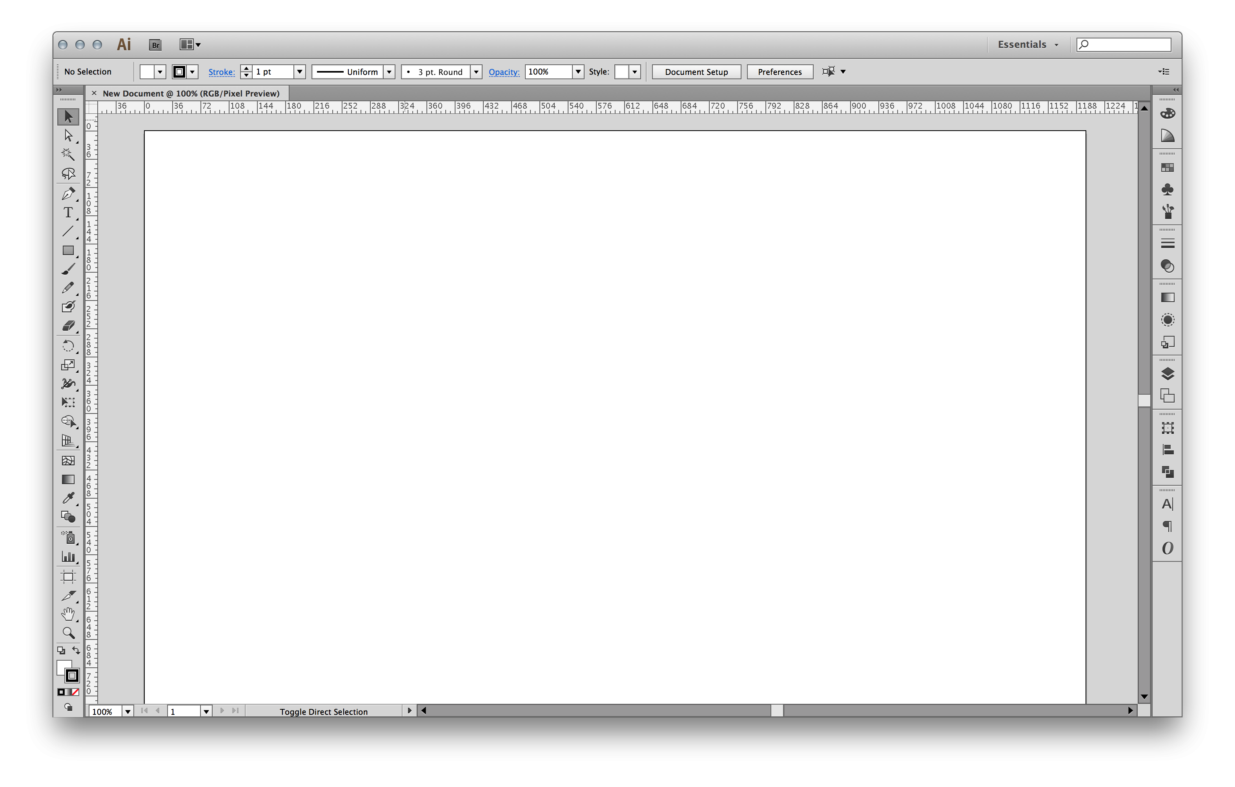Activate the Scale tool
The width and height of the screenshot is (1235, 787).
point(68,365)
